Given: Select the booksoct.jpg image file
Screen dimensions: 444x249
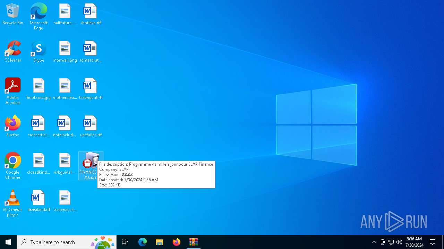Looking at the screenshot, I should (39, 89).
